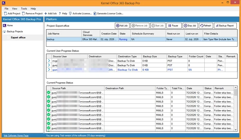Click the Home icon in sidebar

[x=4, y=25]
